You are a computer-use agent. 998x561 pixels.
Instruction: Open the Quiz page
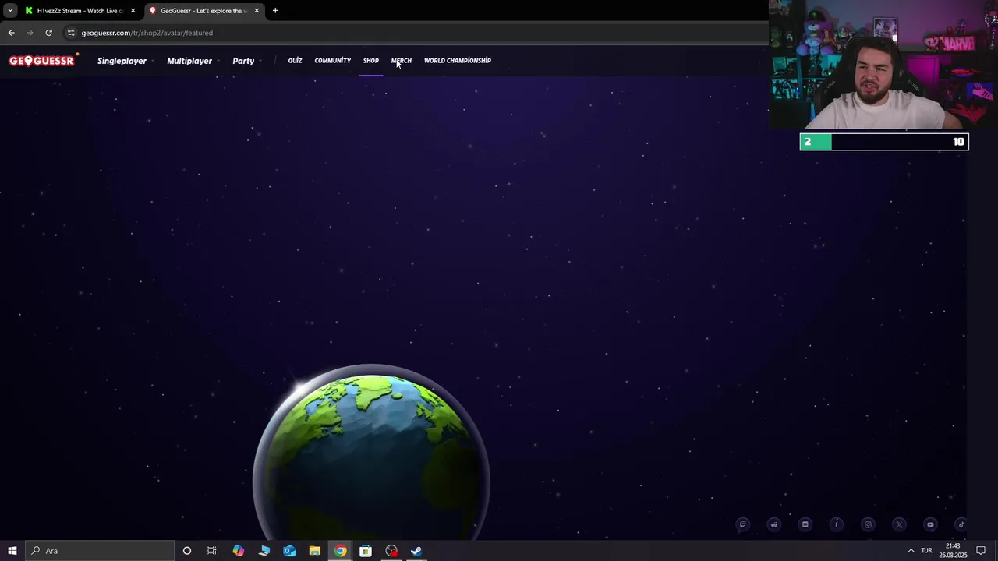pyautogui.click(x=295, y=61)
